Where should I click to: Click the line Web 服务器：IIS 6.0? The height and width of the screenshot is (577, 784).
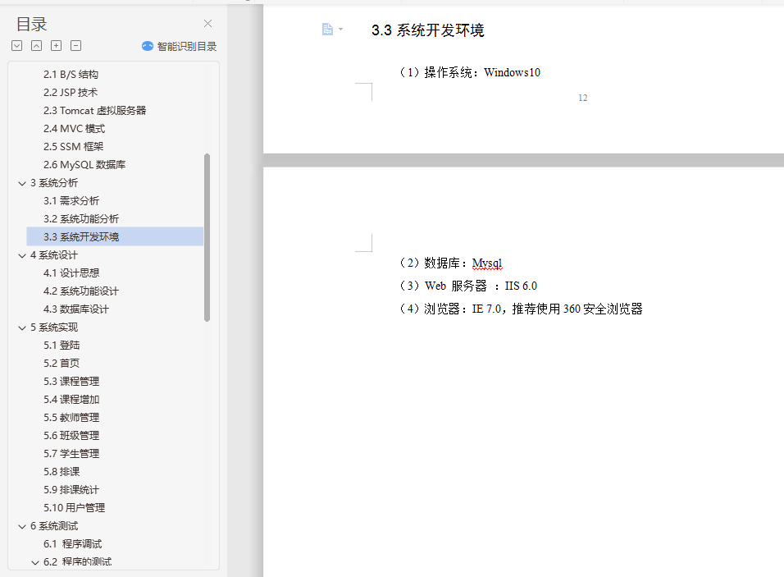click(468, 286)
